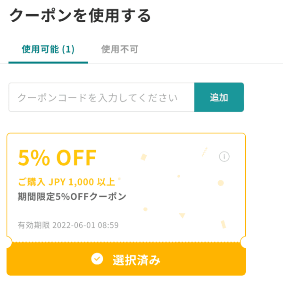Switch to the 使用不可 tab
283x287 pixels.
click(120, 50)
